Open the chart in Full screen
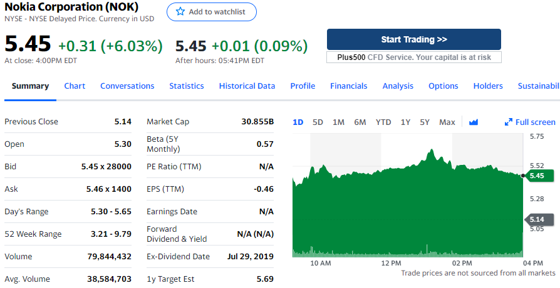Image resolution: width=560 pixels, height=288 pixels. point(530,122)
